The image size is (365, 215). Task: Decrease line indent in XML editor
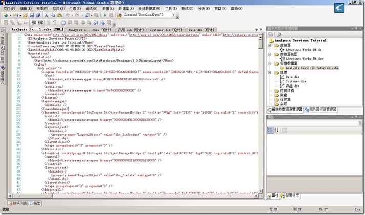(34, 23)
